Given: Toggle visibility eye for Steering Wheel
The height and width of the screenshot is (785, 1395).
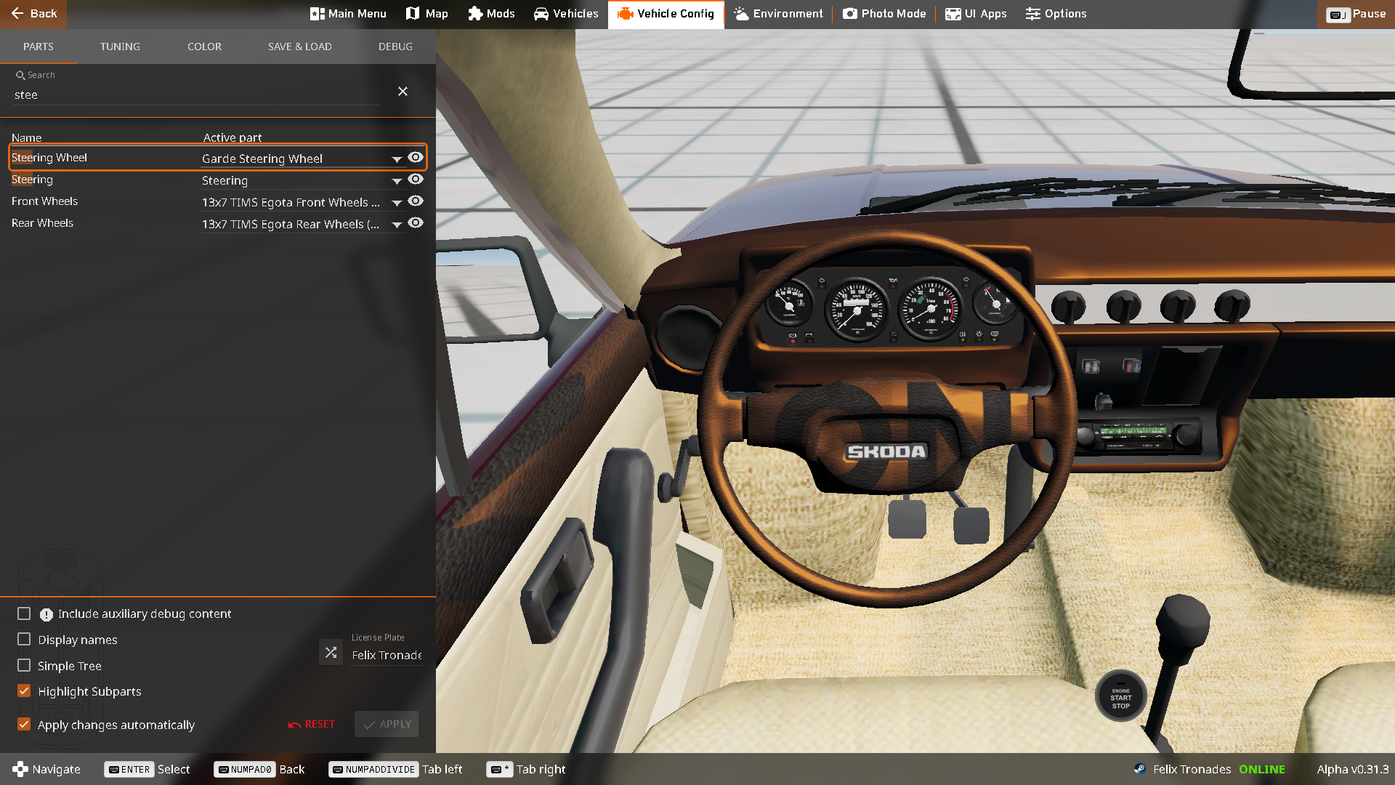Looking at the screenshot, I should tap(416, 157).
